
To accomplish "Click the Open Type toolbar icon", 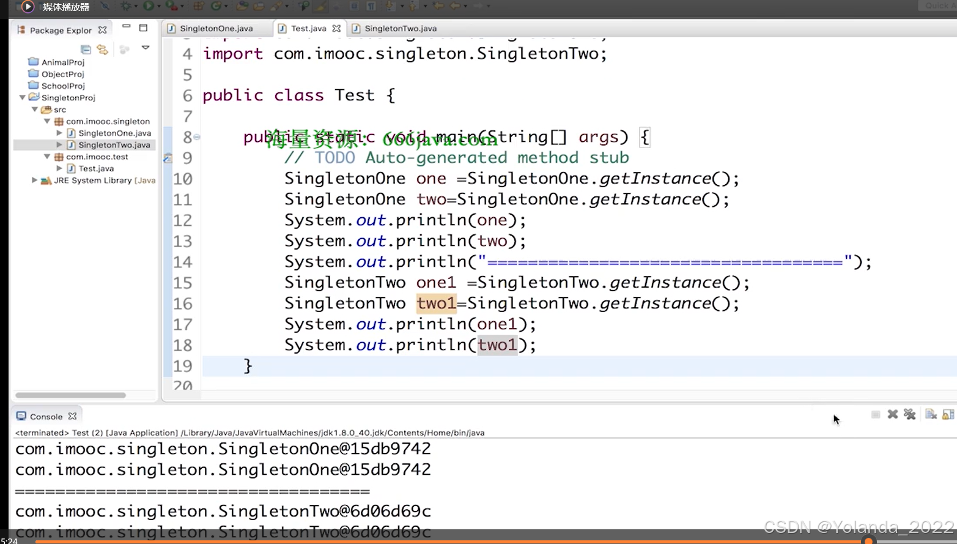I will point(242,6).
